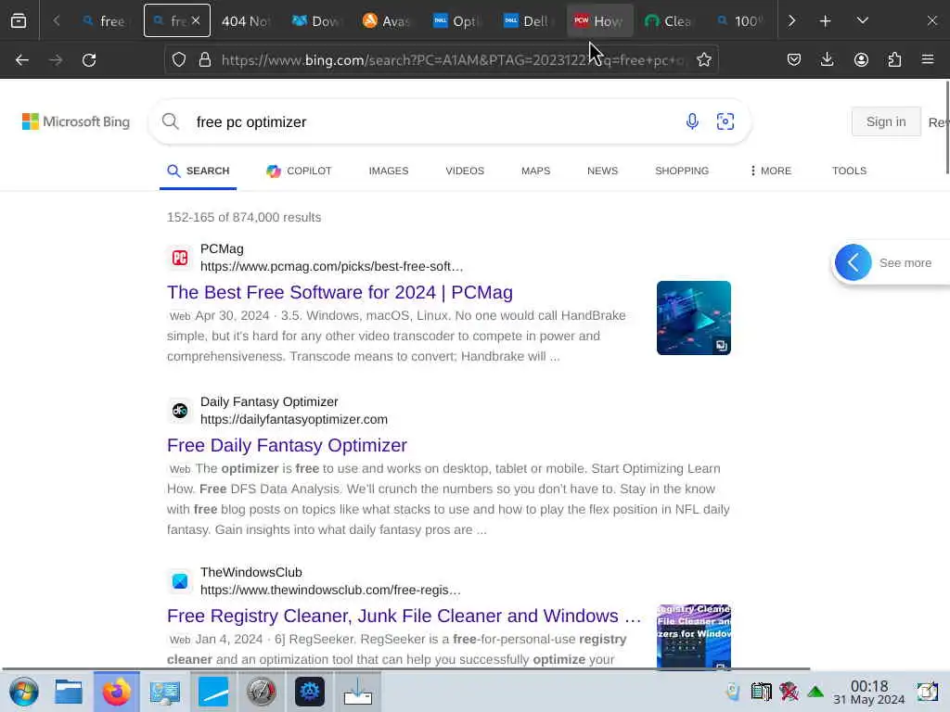The height and width of the screenshot is (712, 950).
Task: Open the PCMag result thumbnail
Action: [694, 318]
